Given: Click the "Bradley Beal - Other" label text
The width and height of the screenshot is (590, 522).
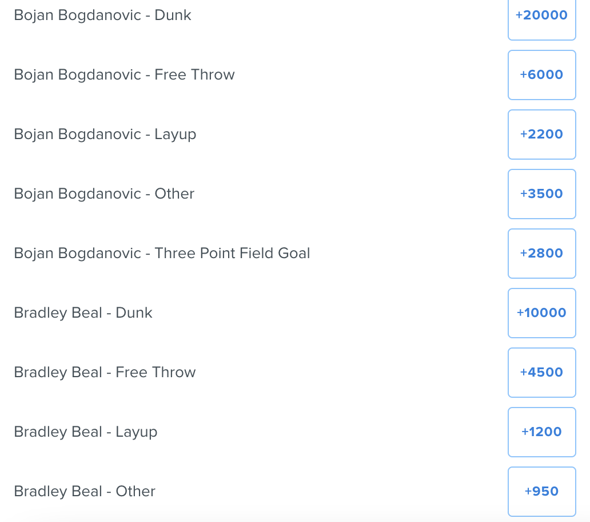Looking at the screenshot, I should pos(85,491).
